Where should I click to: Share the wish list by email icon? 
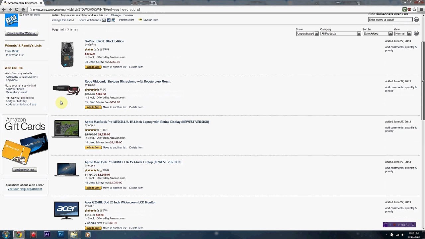click(104, 20)
